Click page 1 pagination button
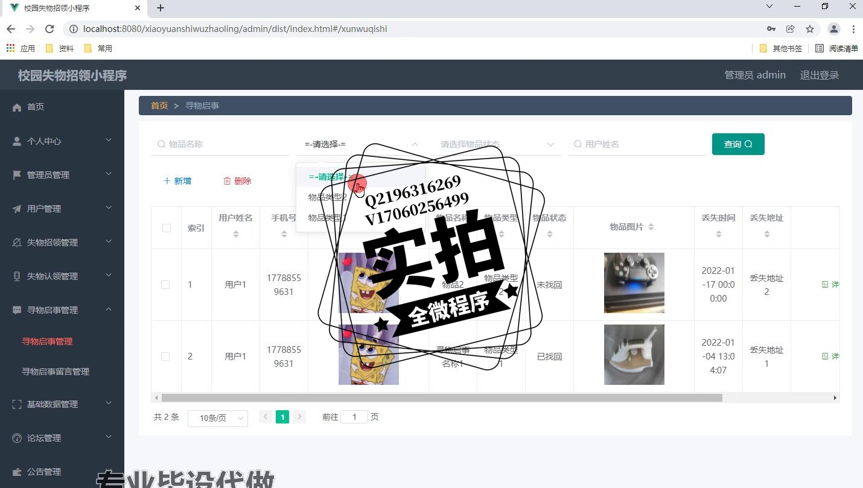Image resolution: width=863 pixels, height=488 pixels. coord(282,417)
